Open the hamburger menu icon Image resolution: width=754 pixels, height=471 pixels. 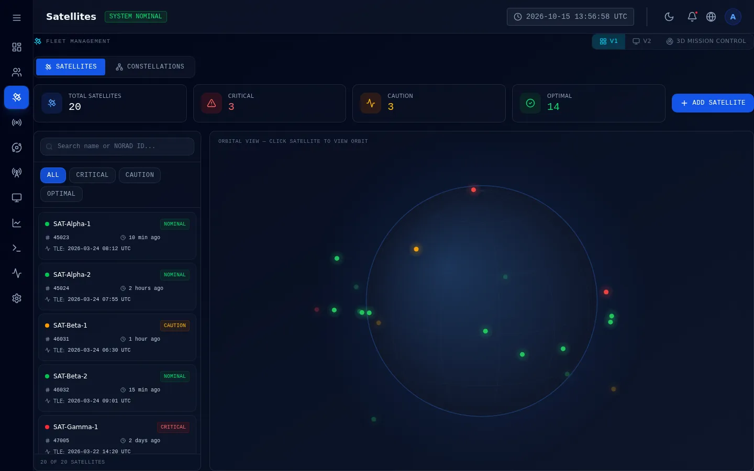pyautogui.click(x=17, y=18)
